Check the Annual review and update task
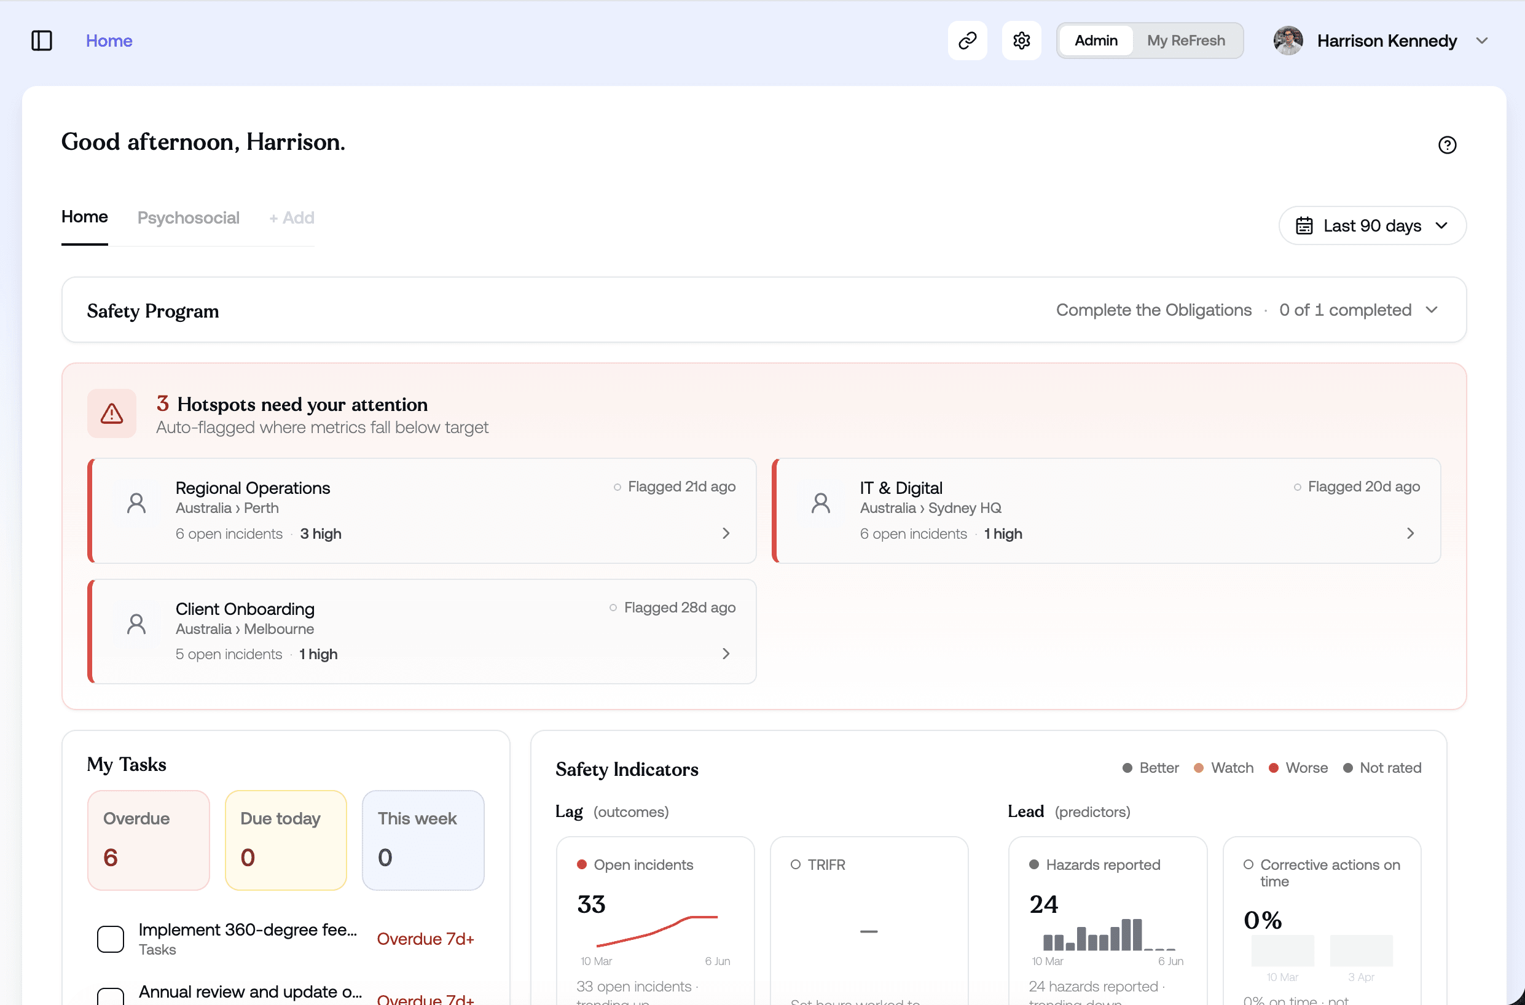The image size is (1525, 1005). click(110, 996)
